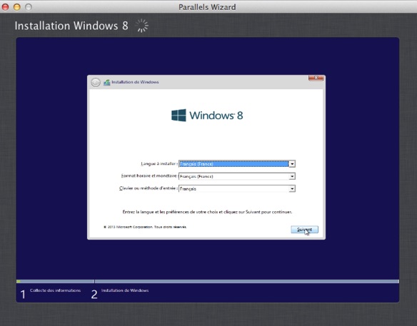Click the Clavier ou méthode d'entrée label
This screenshot has width=417, height=326.
click(149, 188)
